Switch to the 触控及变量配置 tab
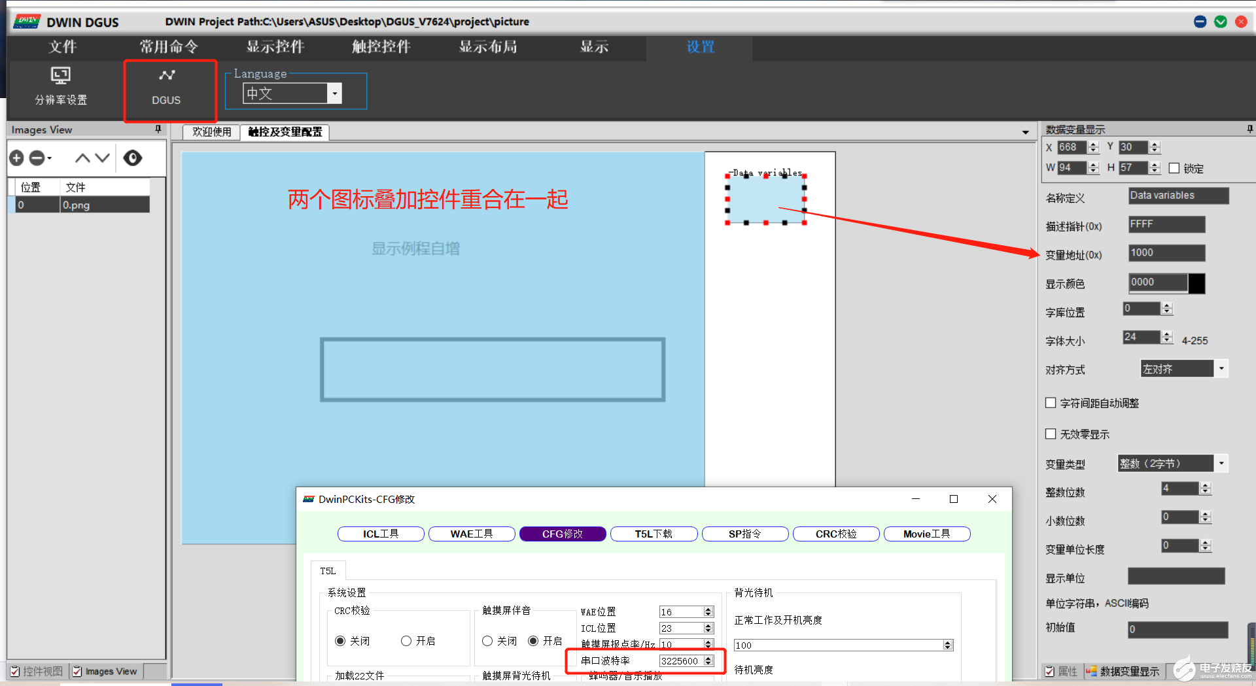 (x=285, y=132)
